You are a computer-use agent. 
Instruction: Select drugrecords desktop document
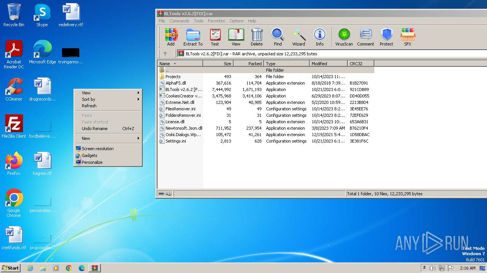click(42, 89)
